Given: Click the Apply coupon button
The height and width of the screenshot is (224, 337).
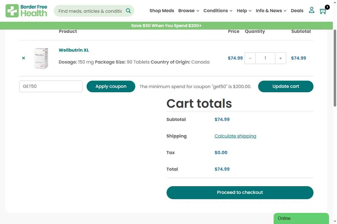Looking at the screenshot, I should click(111, 86).
